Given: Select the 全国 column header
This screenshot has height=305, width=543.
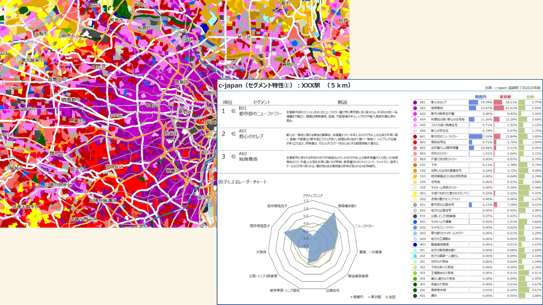Looking at the screenshot, I should click(530, 97).
